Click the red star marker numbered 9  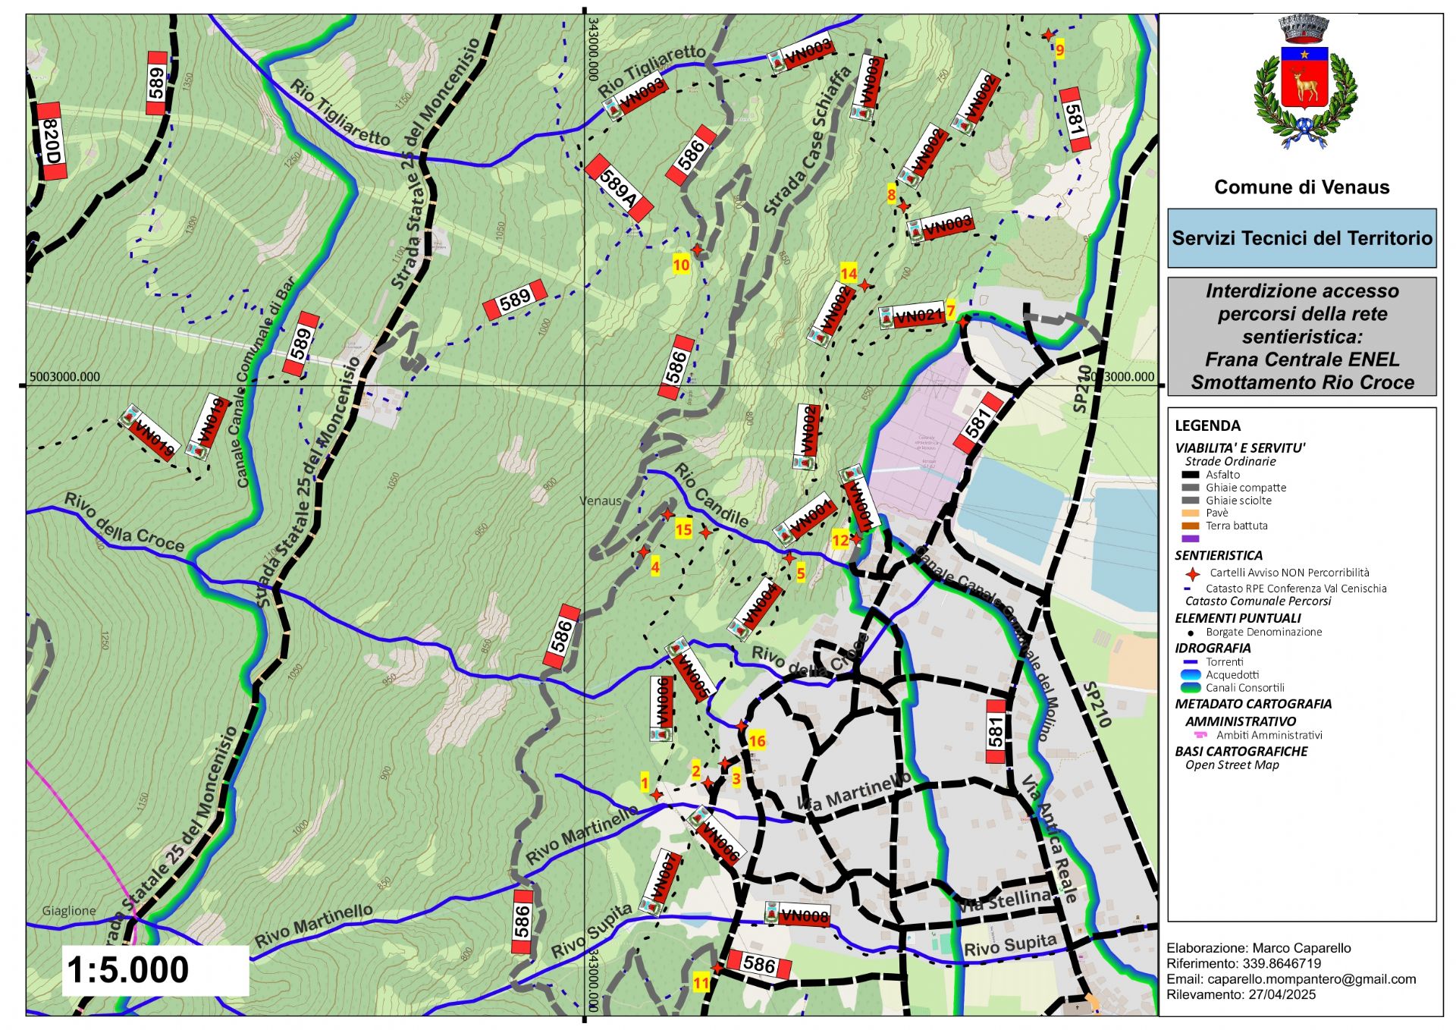coord(1047,35)
